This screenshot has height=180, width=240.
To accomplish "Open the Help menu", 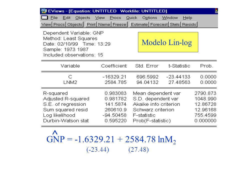I will 187,18.
